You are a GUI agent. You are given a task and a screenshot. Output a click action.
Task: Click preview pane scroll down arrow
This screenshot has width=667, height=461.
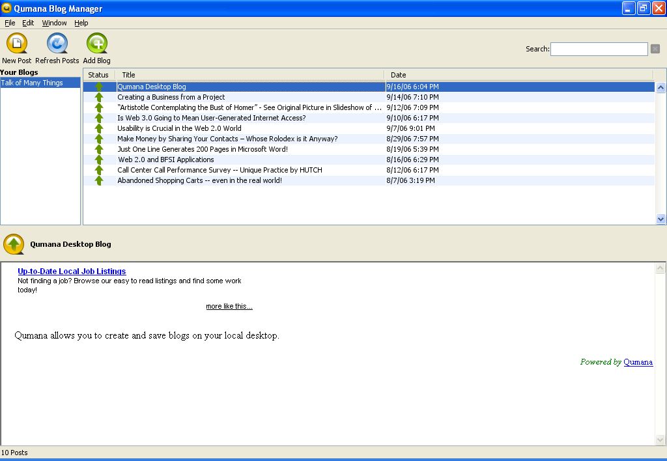pyautogui.click(x=660, y=440)
